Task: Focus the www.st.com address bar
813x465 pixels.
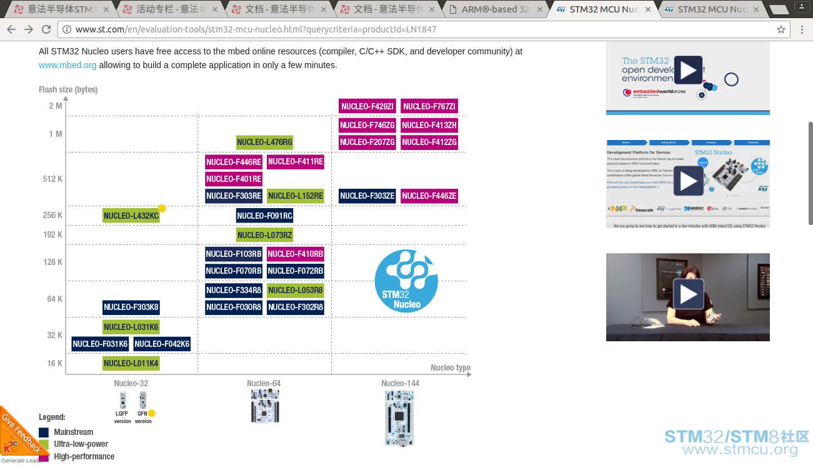Action: tap(419, 29)
